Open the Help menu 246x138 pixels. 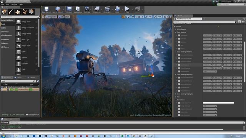(x=21, y=5)
